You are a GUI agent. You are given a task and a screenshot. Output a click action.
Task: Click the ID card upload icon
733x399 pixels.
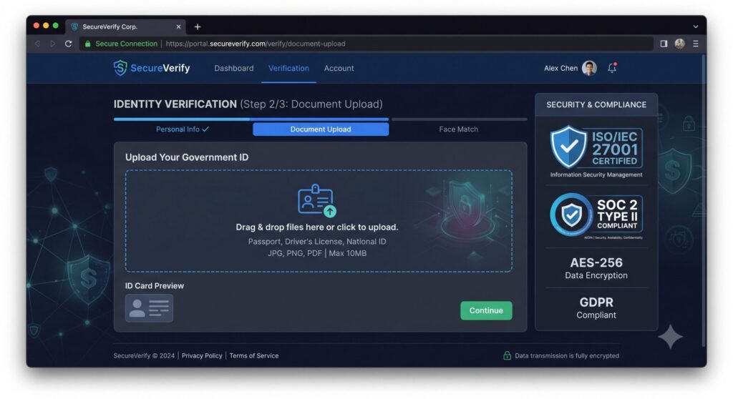point(317,200)
